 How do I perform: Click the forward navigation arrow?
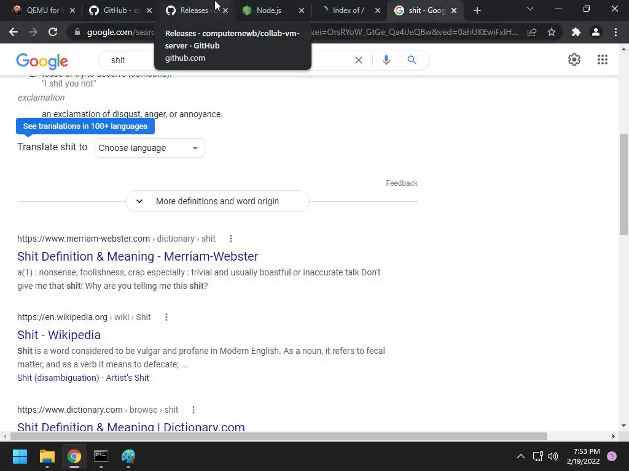[x=33, y=32]
